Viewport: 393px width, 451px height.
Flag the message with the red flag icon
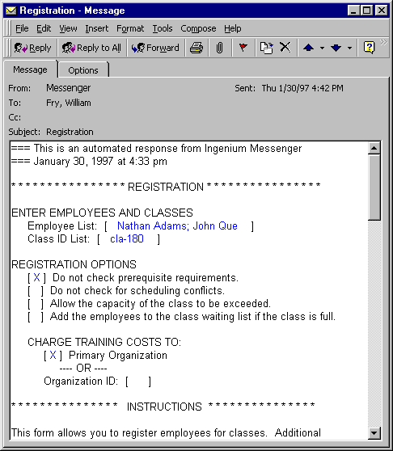point(243,47)
